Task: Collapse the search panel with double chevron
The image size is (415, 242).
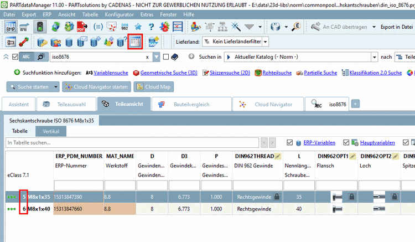Action: point(6,56)
